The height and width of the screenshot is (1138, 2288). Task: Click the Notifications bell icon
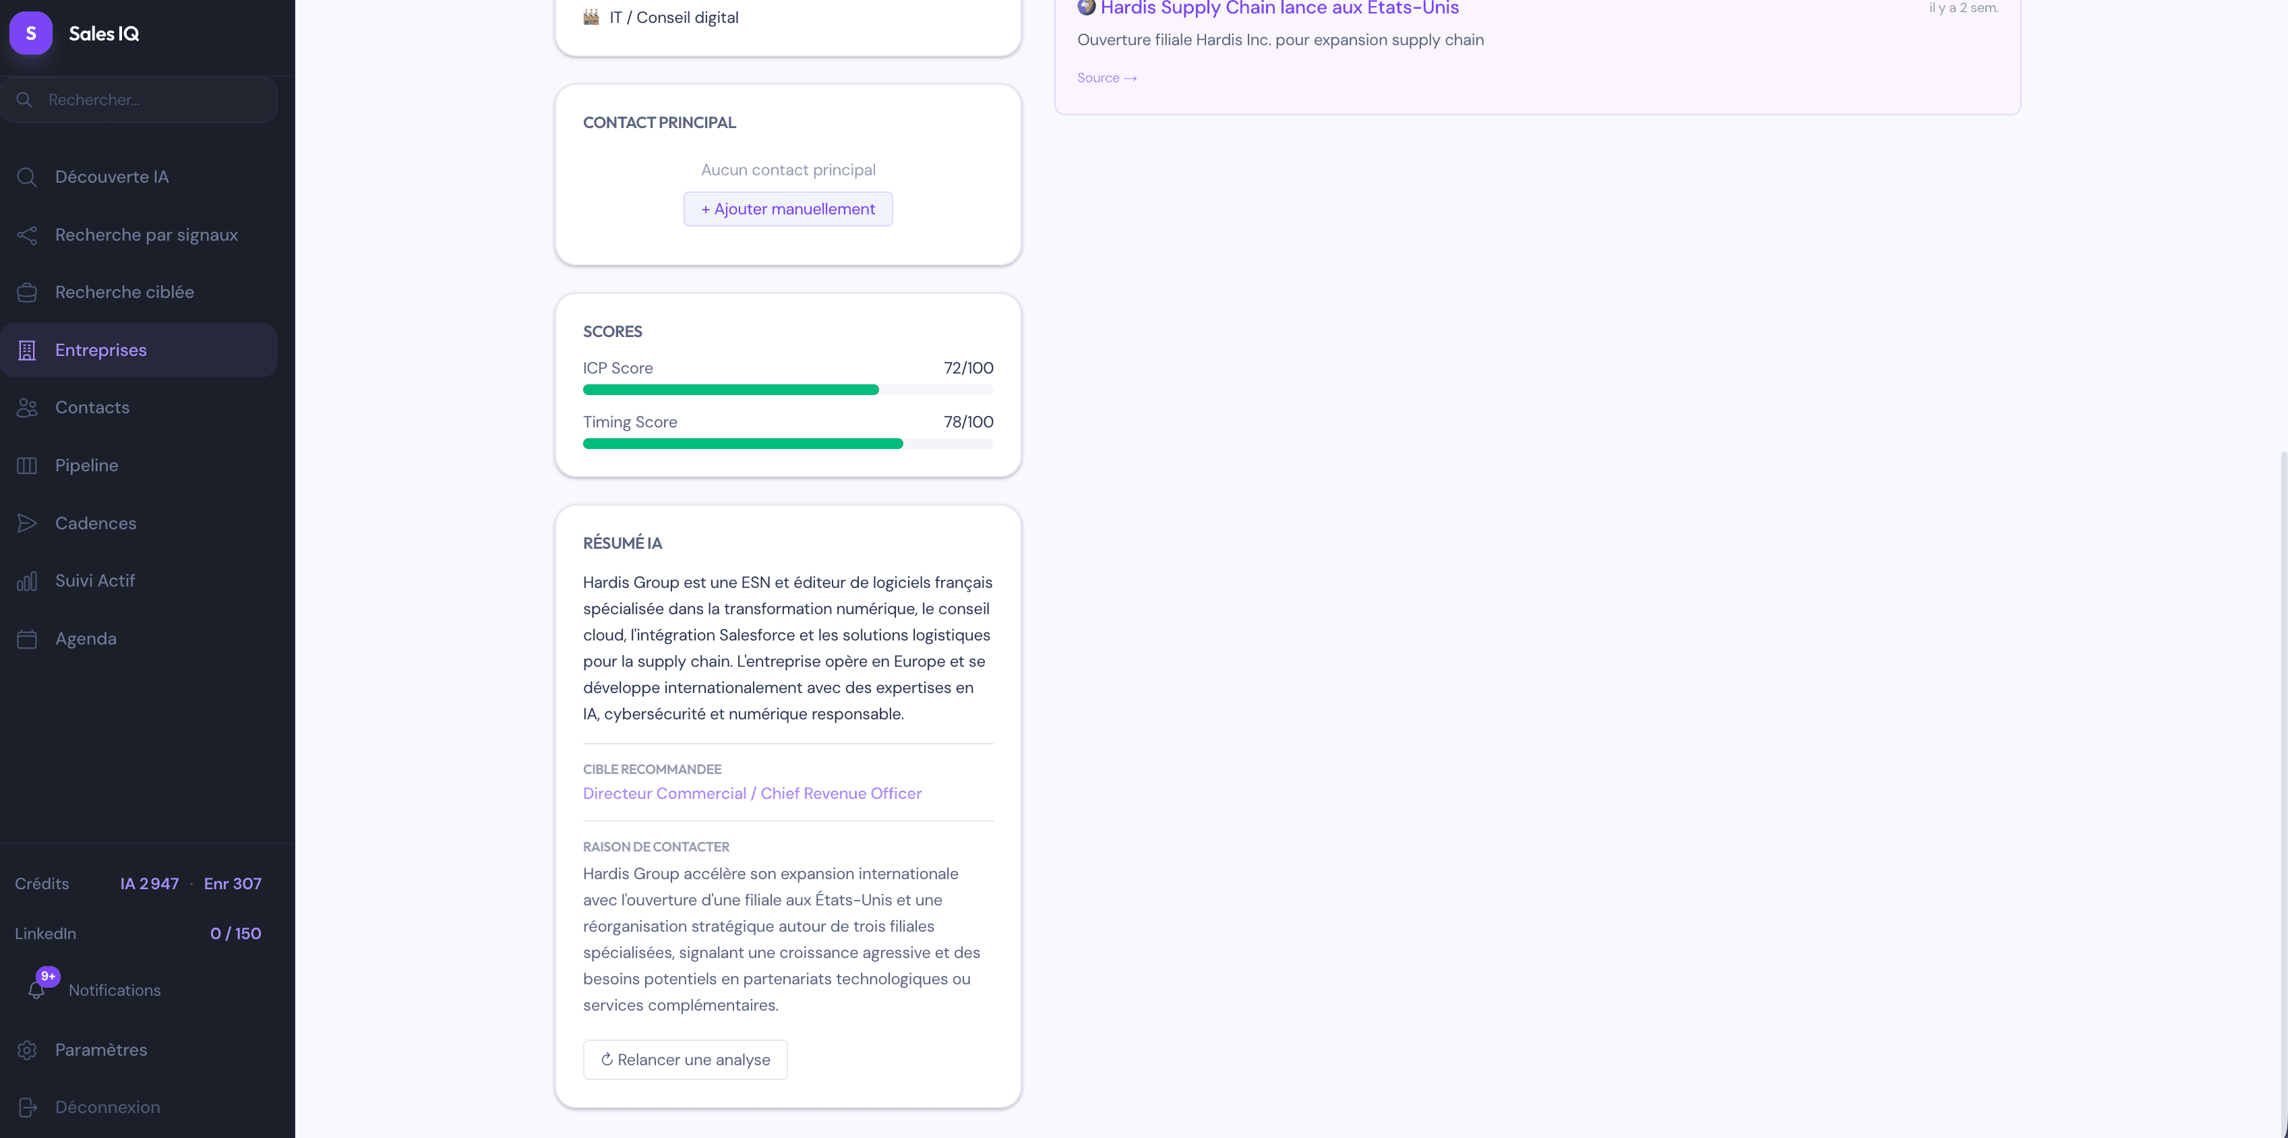tap(36, 990)
